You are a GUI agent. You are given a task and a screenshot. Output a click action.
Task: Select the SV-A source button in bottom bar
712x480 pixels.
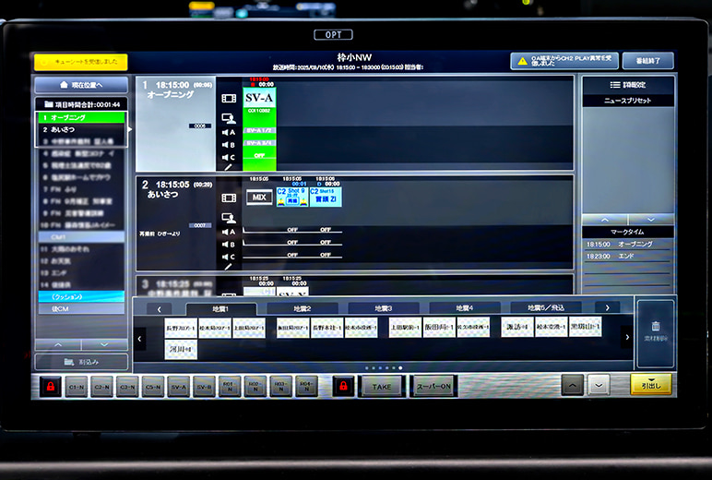click(179, 387)
